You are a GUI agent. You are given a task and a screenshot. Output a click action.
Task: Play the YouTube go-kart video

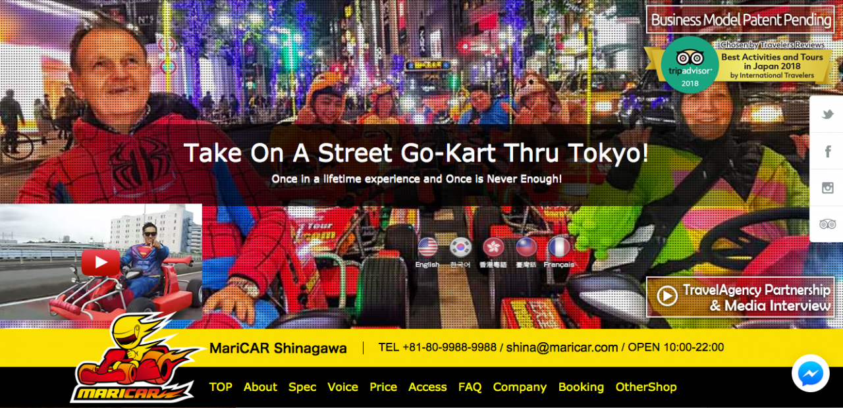(x=101, y=263)
